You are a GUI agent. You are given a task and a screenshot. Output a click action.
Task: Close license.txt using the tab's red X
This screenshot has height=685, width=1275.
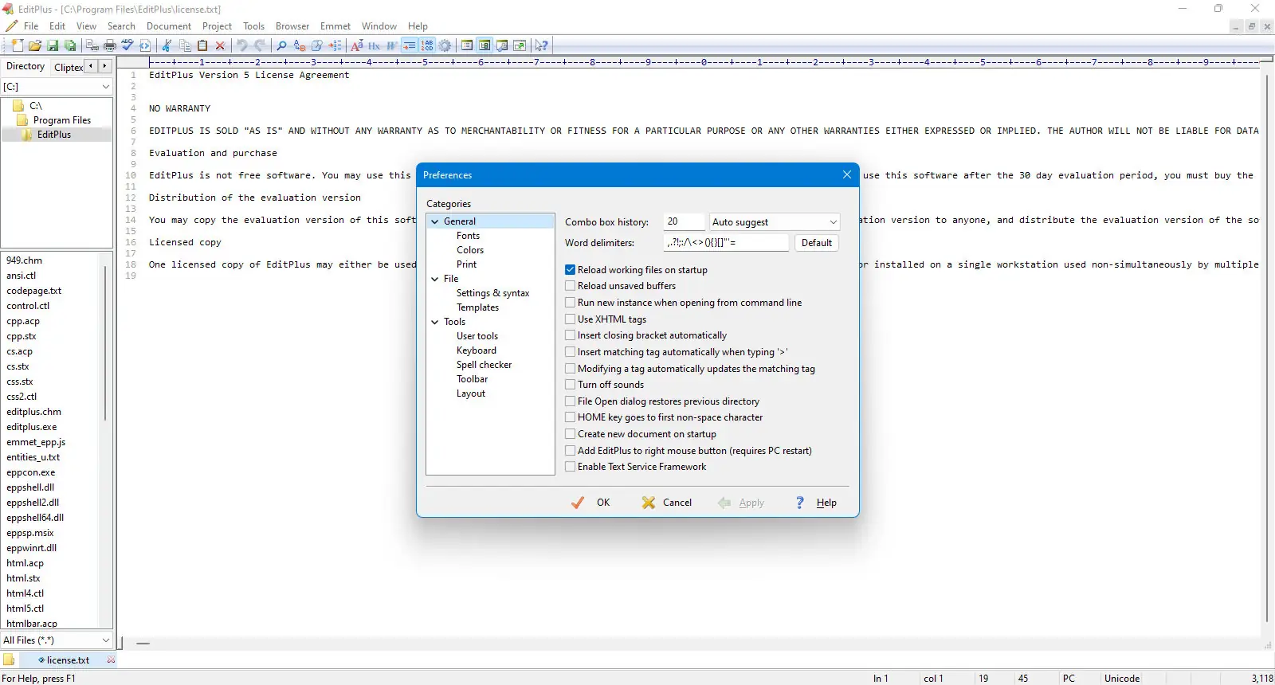111,660
